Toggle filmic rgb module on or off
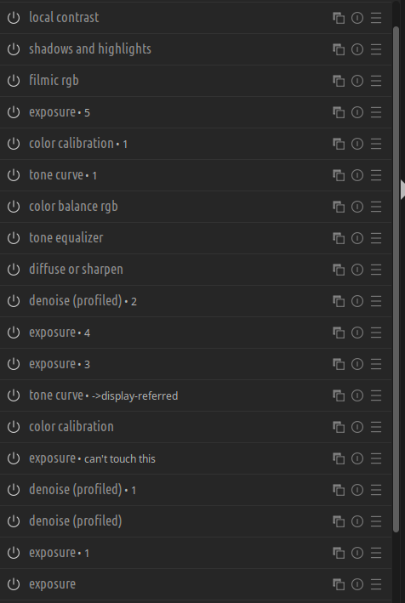This screenshot has width=405, height=603. 14,81
